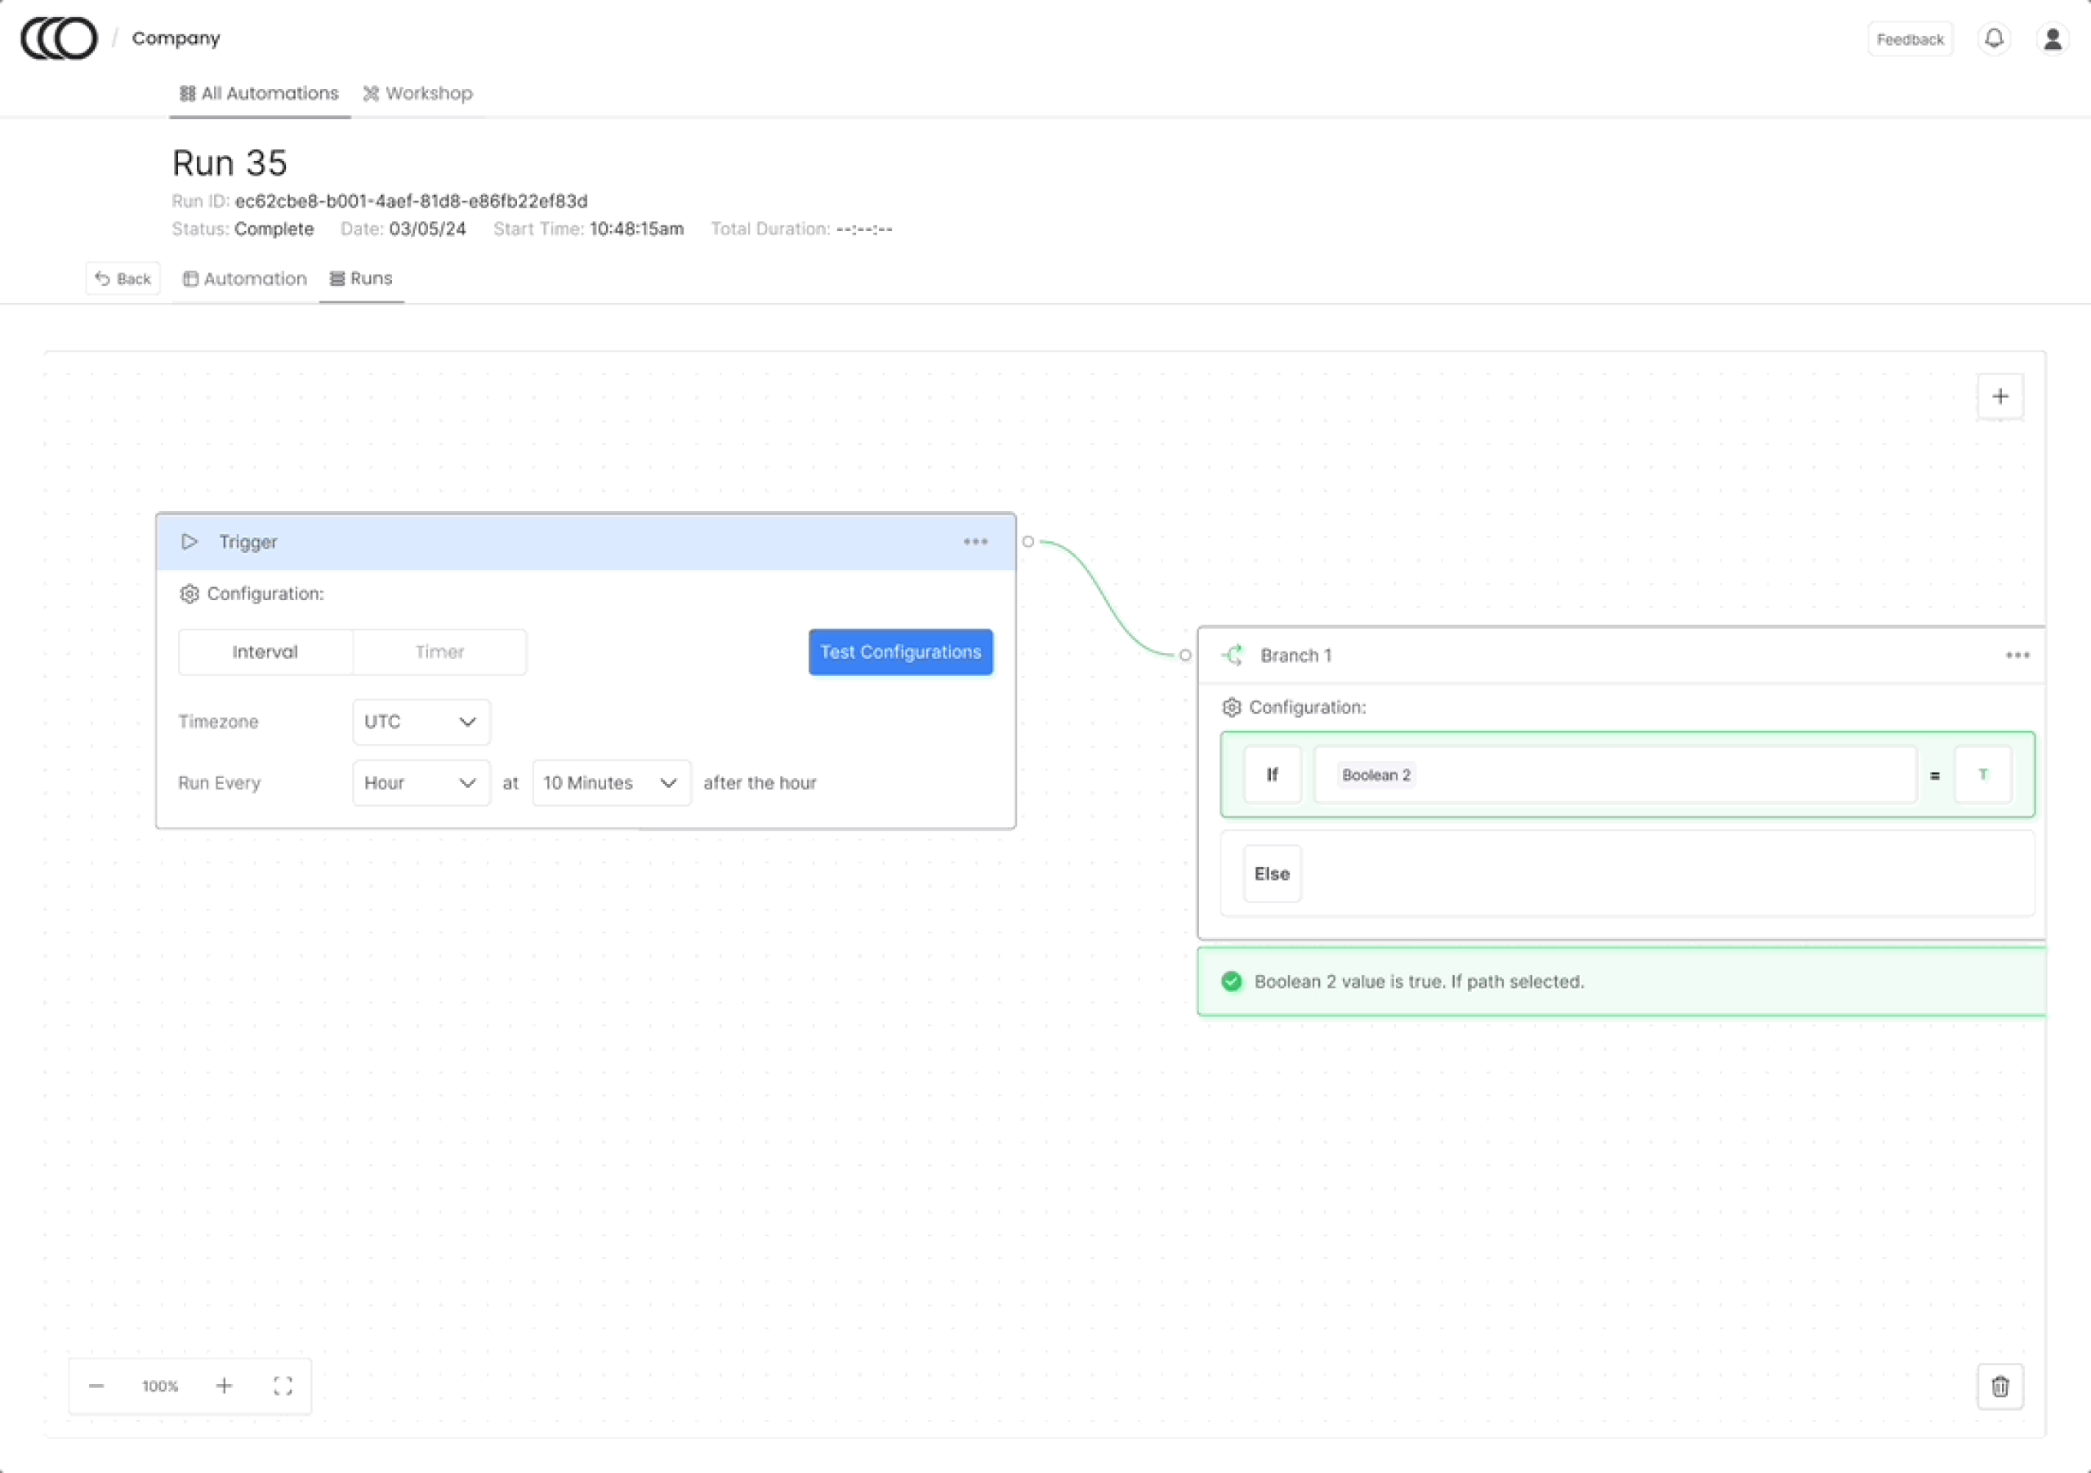Open the notifications bell icon
Viewport: 2091px width, 1473px height.
[x=1995, y=39]
